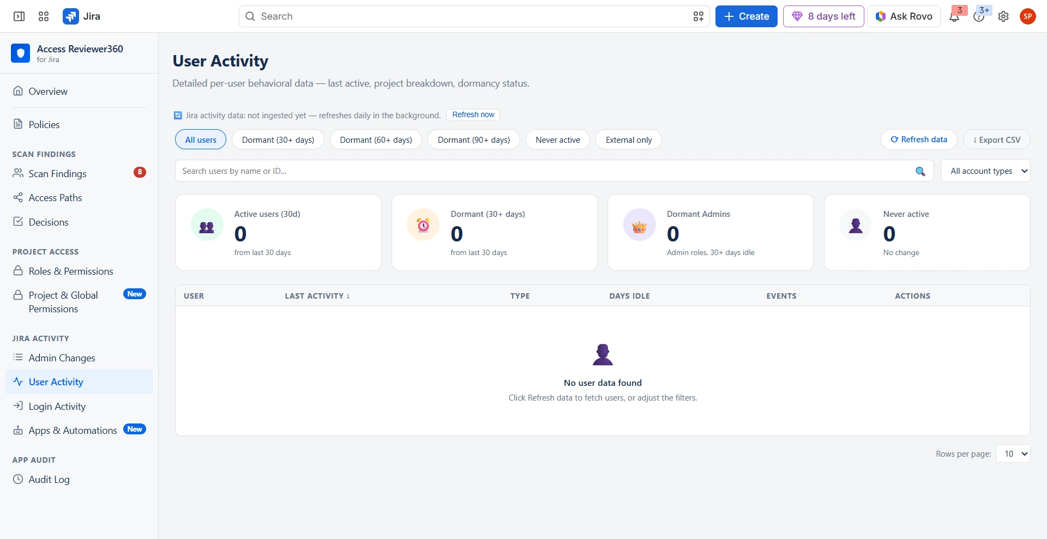Click the search magnifier in user search
The width and height of the screenshot is (1047, 539).
point(920,171)
